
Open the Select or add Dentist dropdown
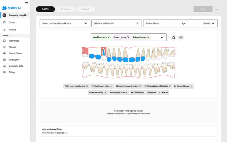pyautogui.click(x=137, y=23)
